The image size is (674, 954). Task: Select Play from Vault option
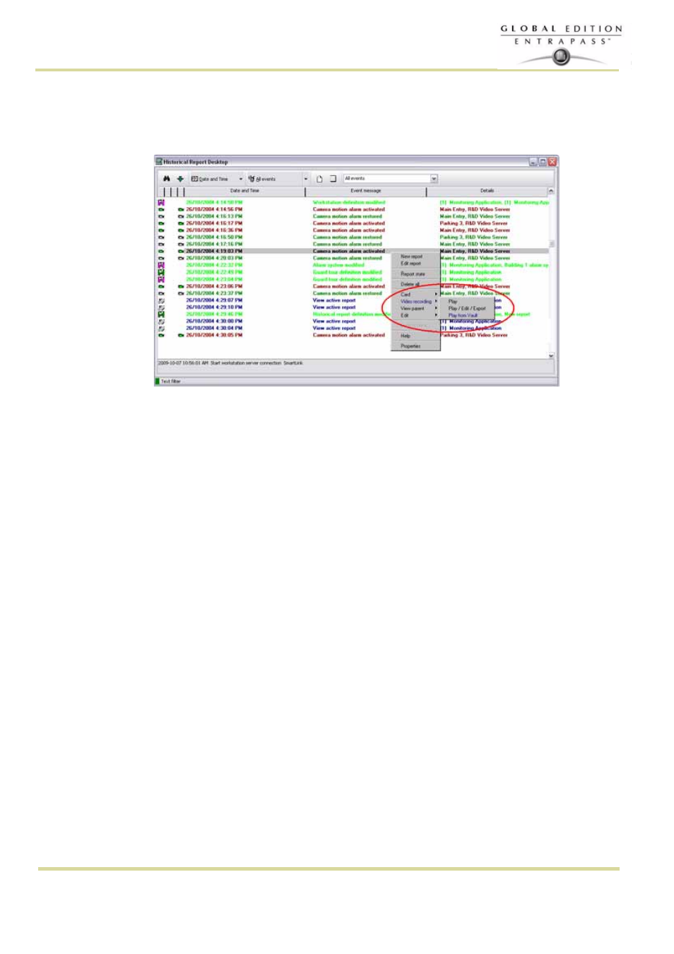[x=467, y=316]
